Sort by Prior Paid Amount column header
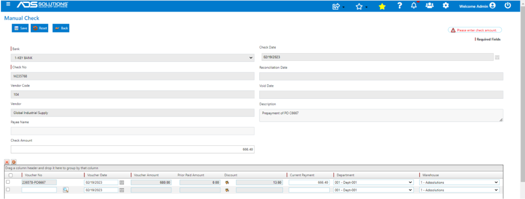This screenshot has width=525, height=199. pyautogui.click(x=191, y=175)
